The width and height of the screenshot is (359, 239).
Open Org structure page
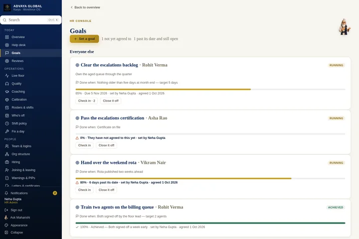click(x=31, y=154)
